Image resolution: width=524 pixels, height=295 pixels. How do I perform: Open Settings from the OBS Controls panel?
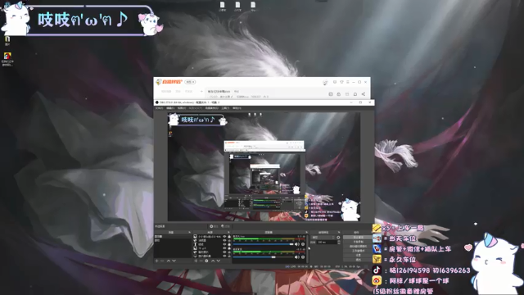pyautogui.click(x=359, y=255)
